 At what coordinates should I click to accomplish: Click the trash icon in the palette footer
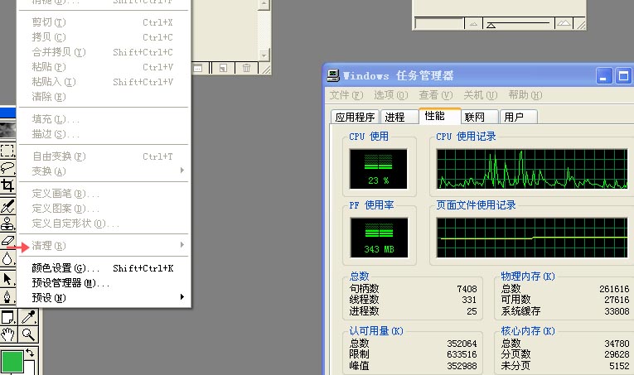tap(246, 68)
